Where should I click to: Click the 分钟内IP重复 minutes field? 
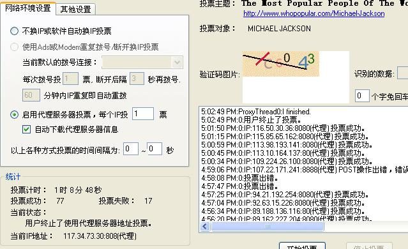pos(31,95)
